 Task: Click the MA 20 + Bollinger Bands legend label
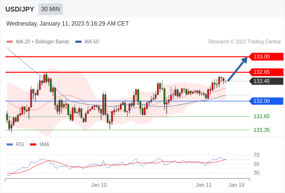click(43, 42)
